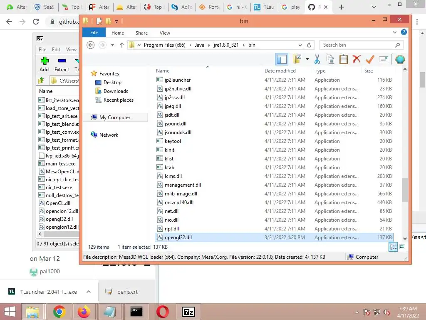Viewport: 426px width, 320px height.
Task: Click the 7-Zip horizontal scrollbar left arrow
Action: (x=40, y=234)
